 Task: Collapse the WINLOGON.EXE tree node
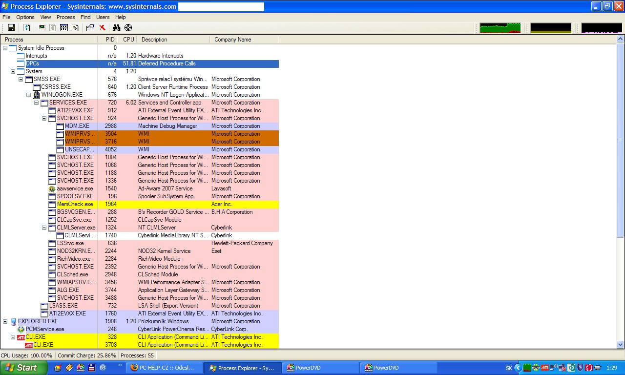[x=29, y=95]
